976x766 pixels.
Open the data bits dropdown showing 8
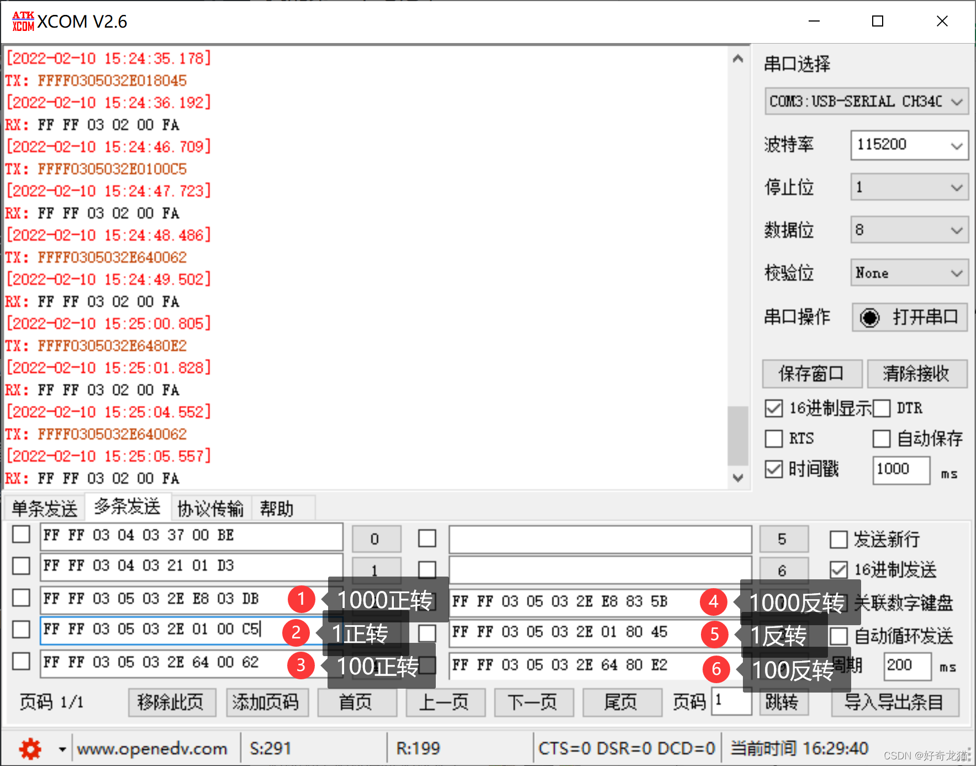[x=909, y=230]
